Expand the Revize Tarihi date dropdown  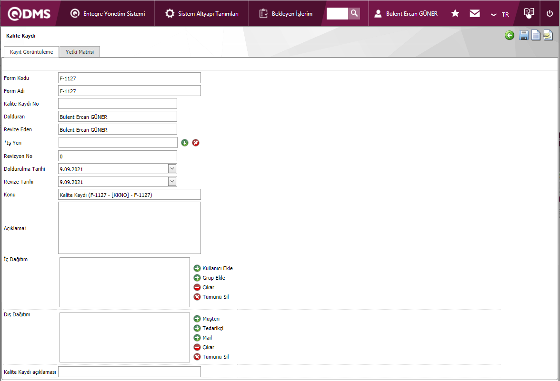(x=172, y=181)
